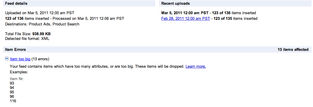Click the Detected file format XML text

tap(27, 39)
